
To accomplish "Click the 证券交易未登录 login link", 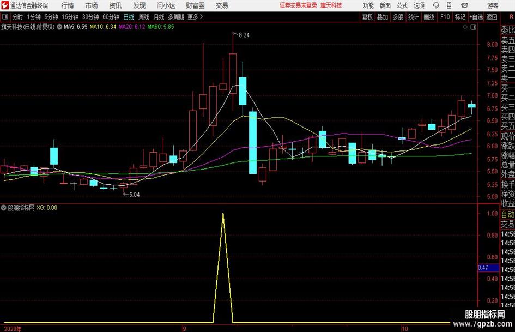I will 298,5.
